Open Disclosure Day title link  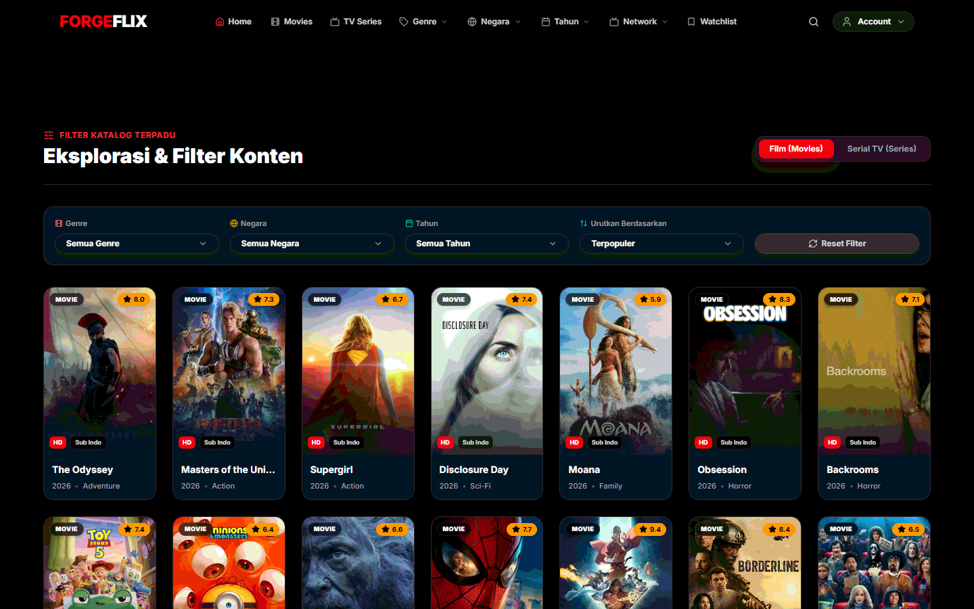[473, 470]
